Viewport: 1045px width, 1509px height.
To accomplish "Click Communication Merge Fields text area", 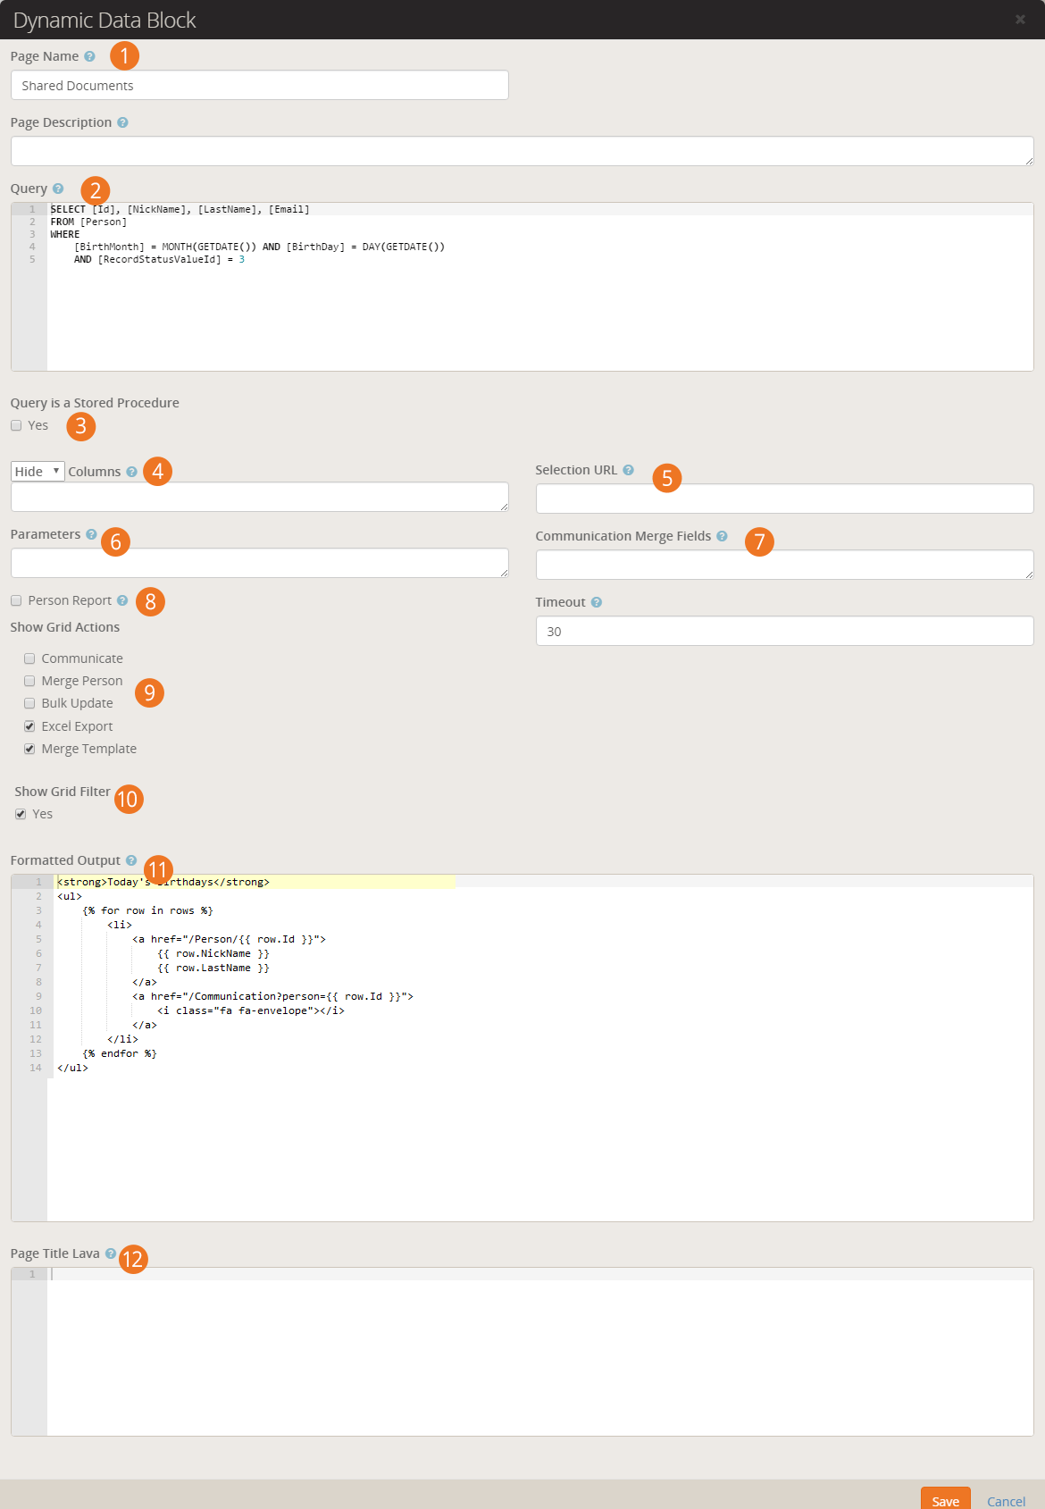I will click(x=785, y=565).
